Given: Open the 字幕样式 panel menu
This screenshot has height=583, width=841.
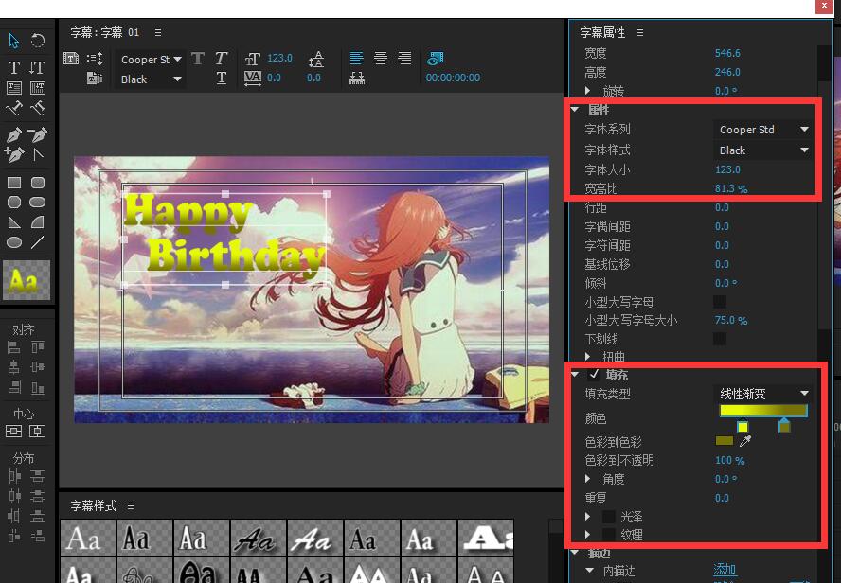Looking at the screenshot, I should pyautogui.click(x=131, y=505).
